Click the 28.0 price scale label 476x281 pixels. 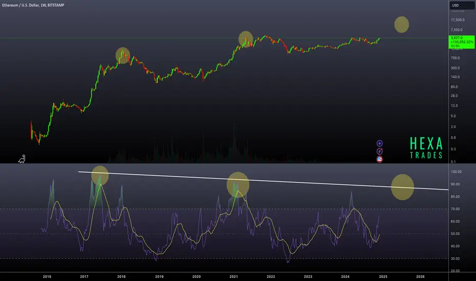454,96
